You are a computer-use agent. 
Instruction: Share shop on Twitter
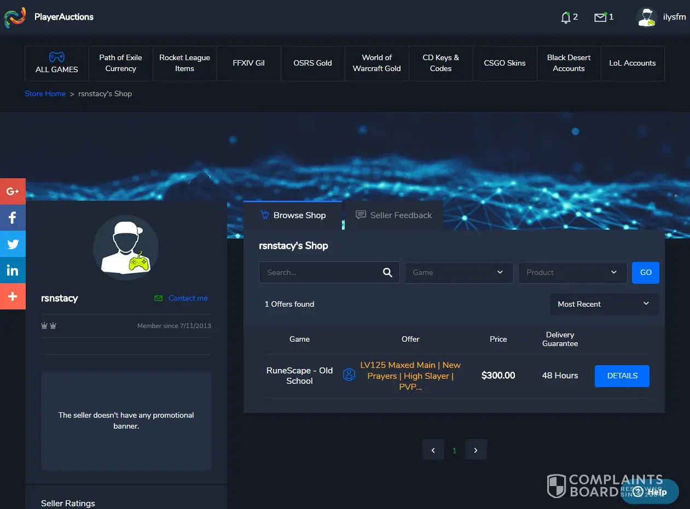click(x=13, y=244)
